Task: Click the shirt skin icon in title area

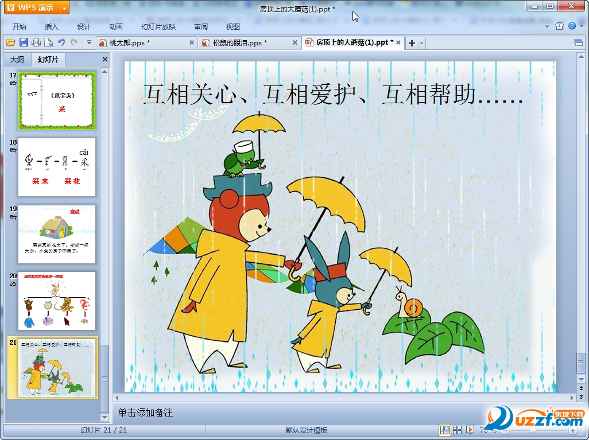Action: pyautogui.click(x=559, y=26)
